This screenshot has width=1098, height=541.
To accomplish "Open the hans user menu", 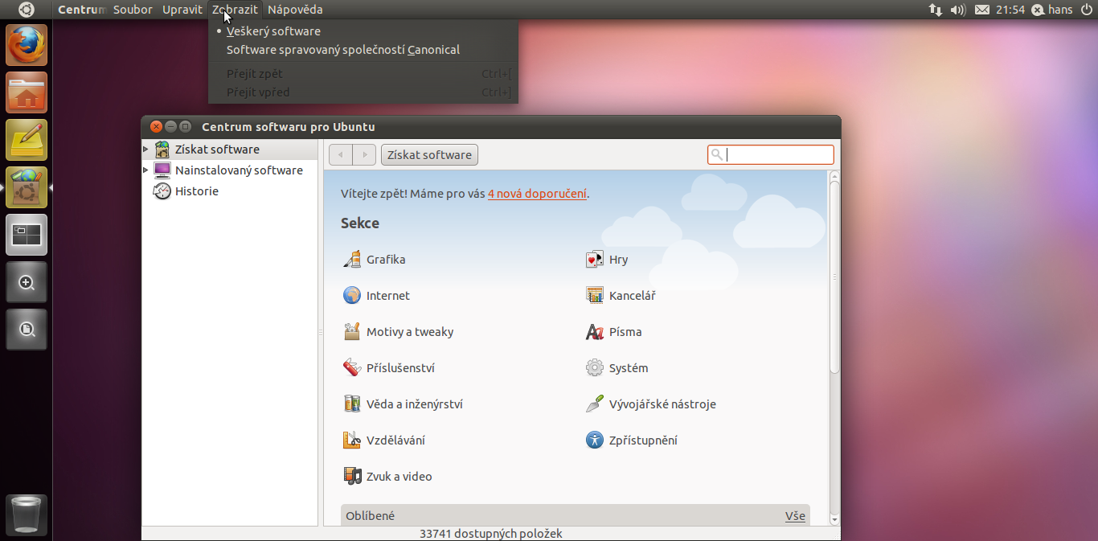I will point(1052,10).
